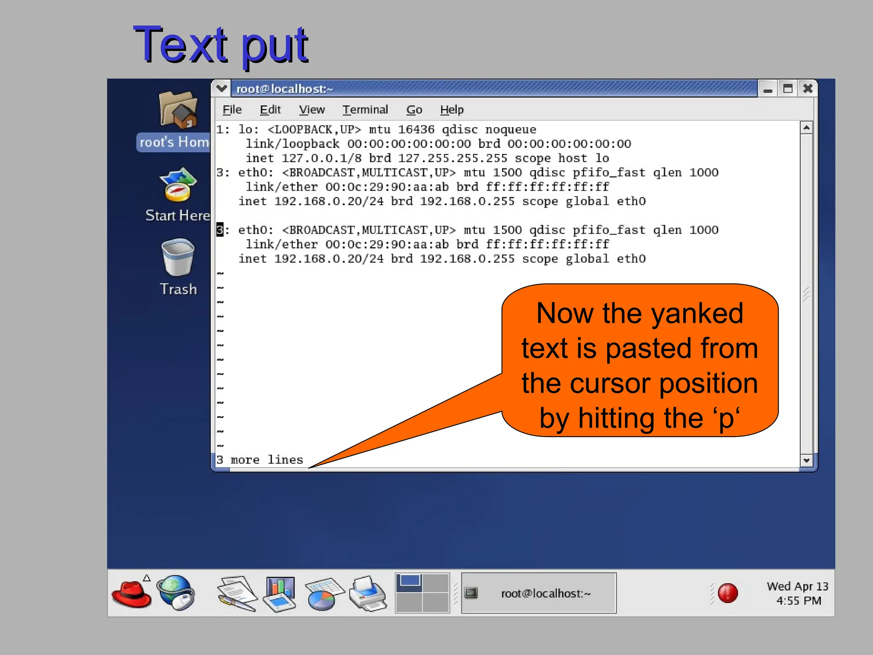Open the Start Here desktop icon
Viewport: 873px width, 655px height.
(x=178, y=185)
